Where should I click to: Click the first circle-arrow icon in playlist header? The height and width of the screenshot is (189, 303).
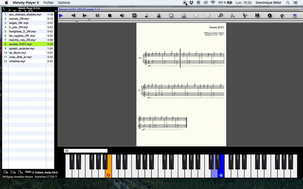pyautogui.click(x=15, y=10)
